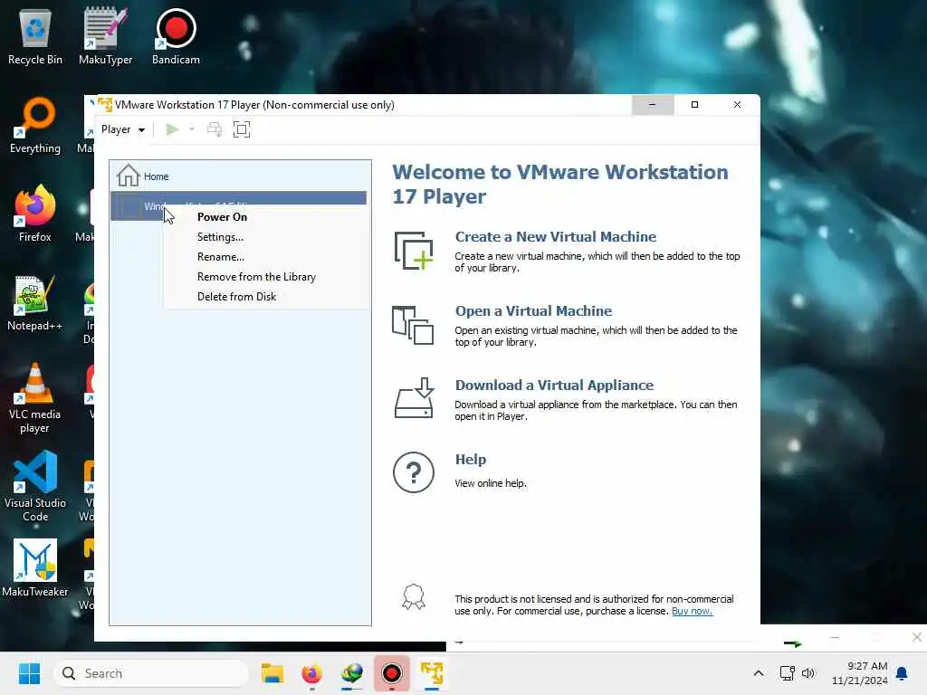Click the Create a New Virtual Machine icon
927x695 pixels.
(413, 251)
